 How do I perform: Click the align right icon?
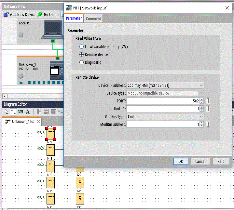tap(46, 112)
